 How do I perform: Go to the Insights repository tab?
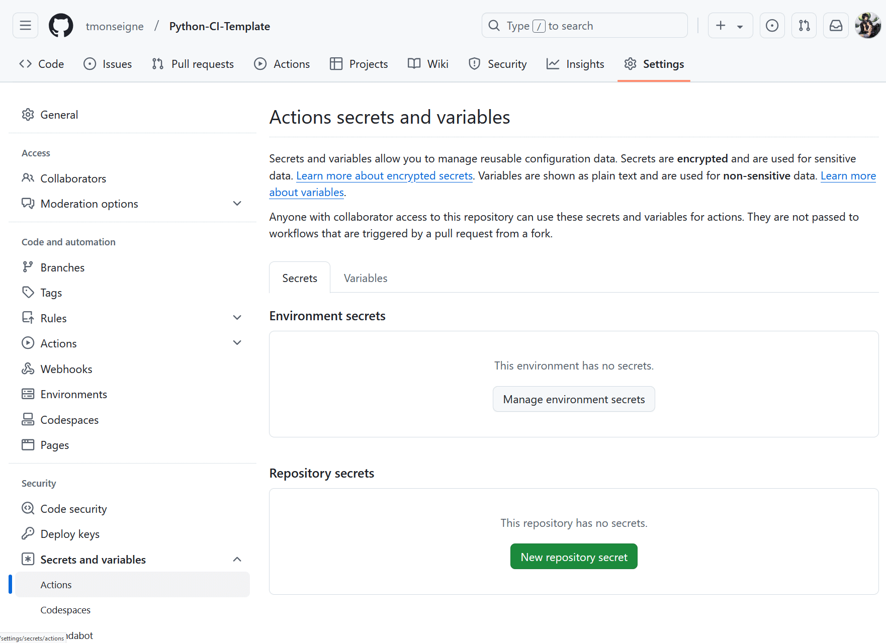tap(576, 64)
